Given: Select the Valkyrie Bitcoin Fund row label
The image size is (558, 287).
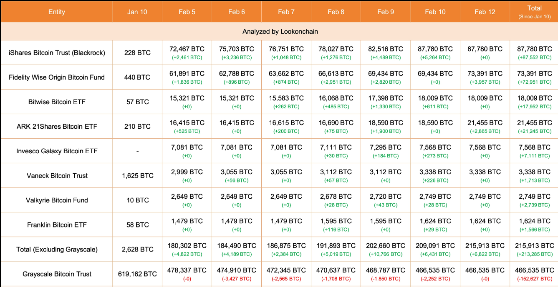Looking at the screenshot, I should tap(57, 200).
